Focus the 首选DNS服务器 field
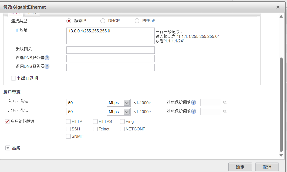Screen dimensions: 287x172 point(110,59)
